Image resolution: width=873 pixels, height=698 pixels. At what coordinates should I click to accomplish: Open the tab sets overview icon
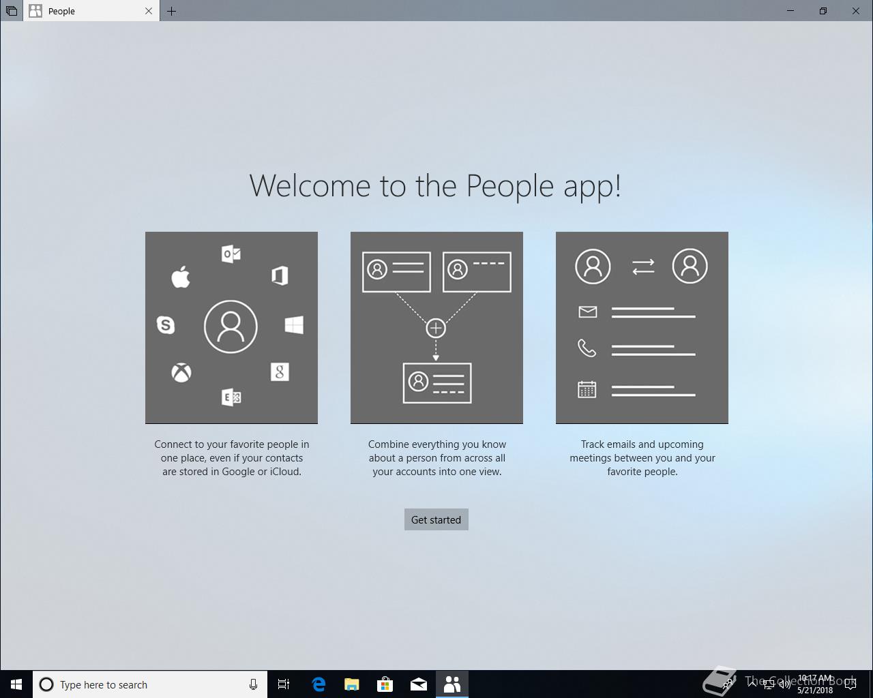12,11
